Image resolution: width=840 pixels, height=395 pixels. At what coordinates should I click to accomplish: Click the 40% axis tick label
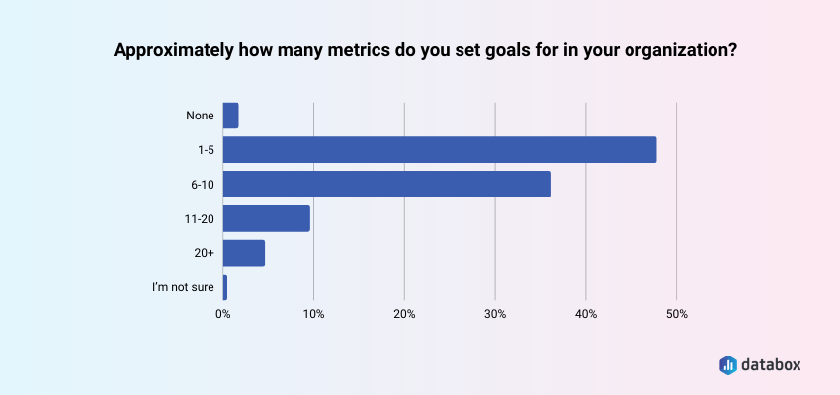pyautogui.click(x=585, y=314)
